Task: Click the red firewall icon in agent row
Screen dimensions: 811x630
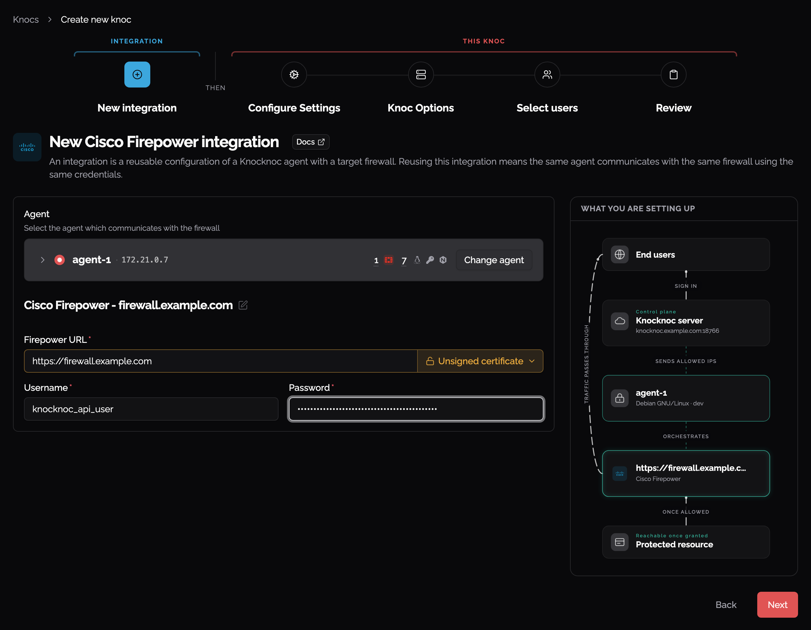Action: click(x=388, y=260)
